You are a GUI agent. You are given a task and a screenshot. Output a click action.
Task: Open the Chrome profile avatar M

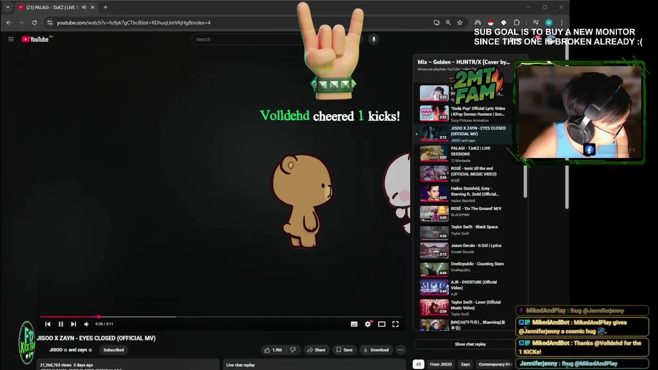click(549, 23)
